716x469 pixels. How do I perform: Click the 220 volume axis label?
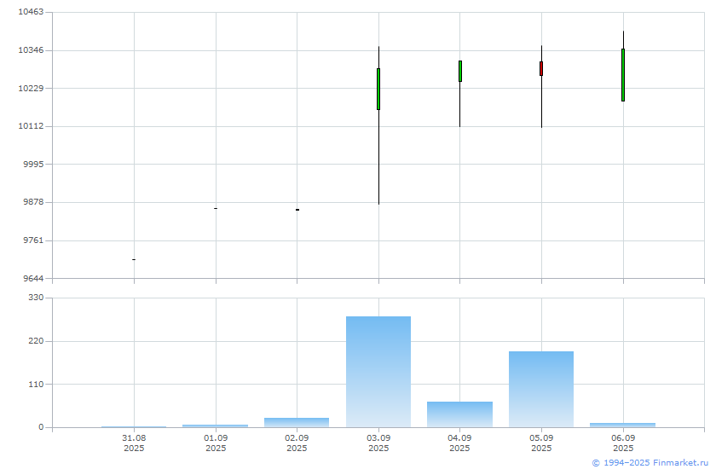36,341
